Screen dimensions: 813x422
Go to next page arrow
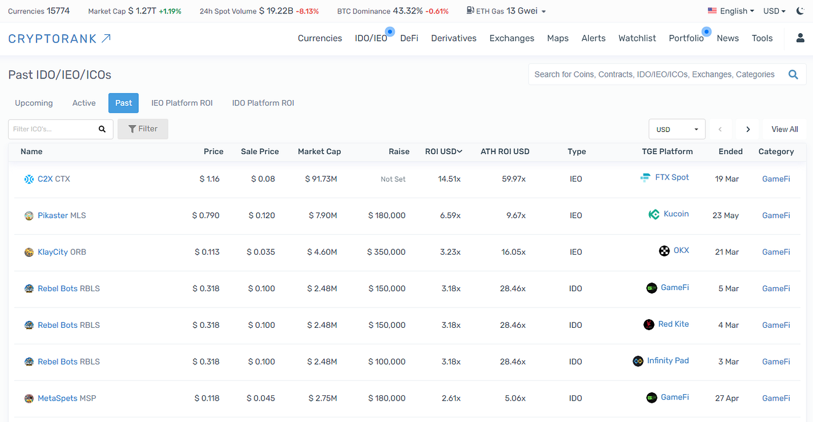(x=748, y=129)
